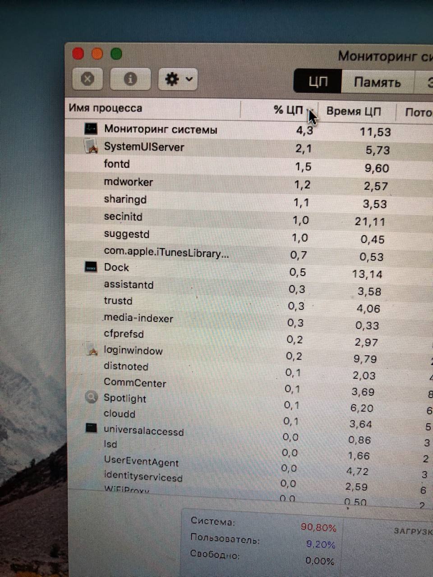The width and height of the screenshot is (433, 577).
Task: Select the Spotlight process name
Action: 125,398
